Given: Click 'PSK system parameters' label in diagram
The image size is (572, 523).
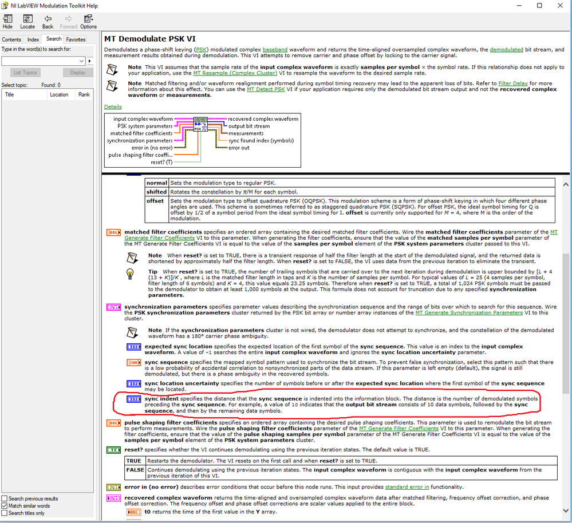Looking at the screenshot, I should [x=145, y=126].
